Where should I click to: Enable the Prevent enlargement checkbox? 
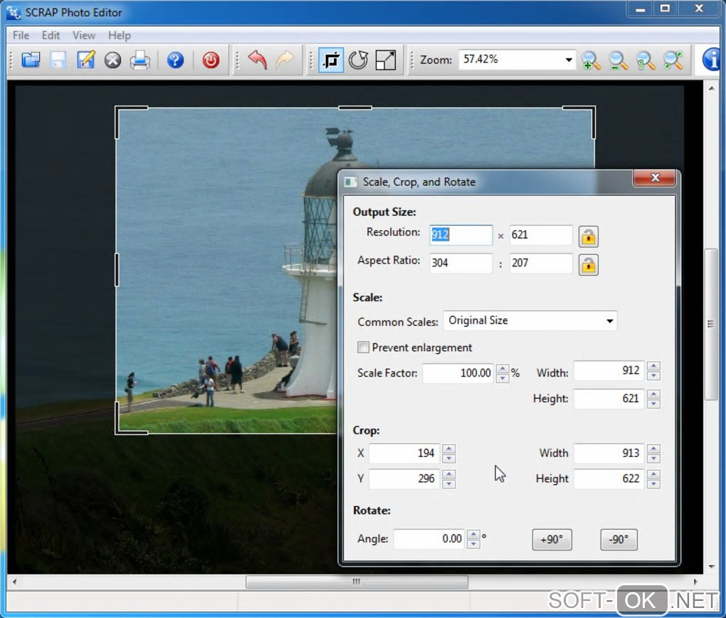point(364,347)
